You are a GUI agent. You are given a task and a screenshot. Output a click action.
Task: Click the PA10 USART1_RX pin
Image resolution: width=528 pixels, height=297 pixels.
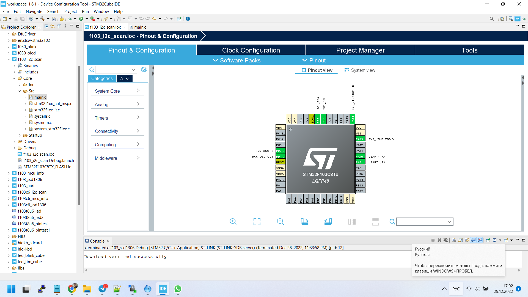pyautogui.click(x=360, y=156)
